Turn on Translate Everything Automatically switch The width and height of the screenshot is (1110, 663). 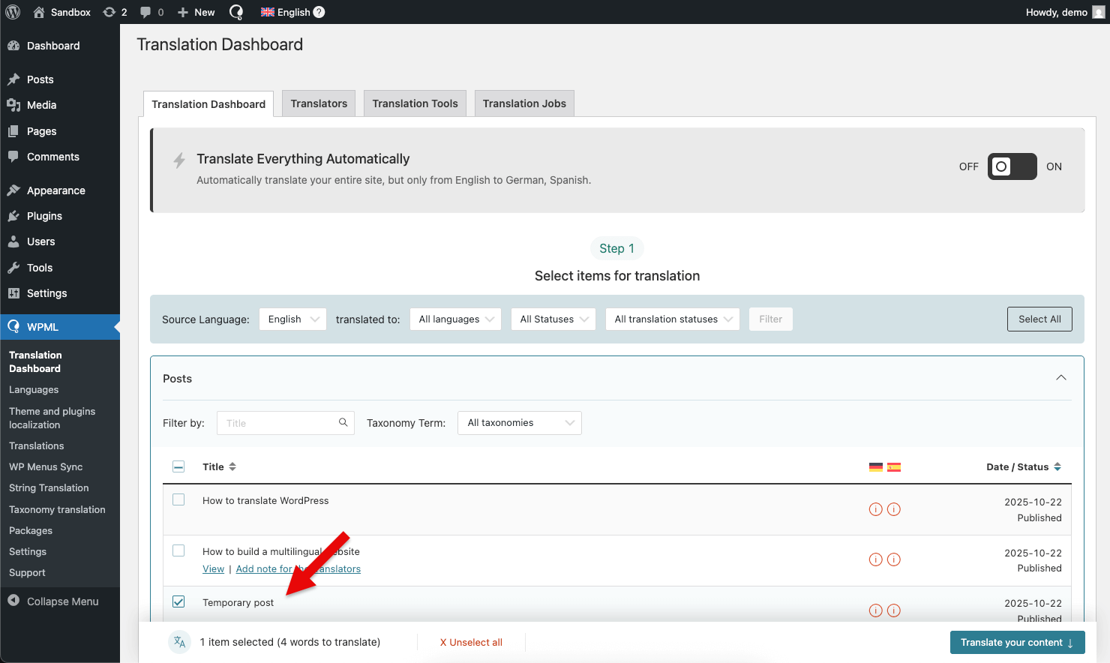tap(1012, 166)
